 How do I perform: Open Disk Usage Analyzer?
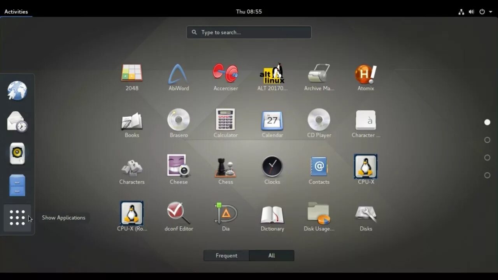click(319, 217)
